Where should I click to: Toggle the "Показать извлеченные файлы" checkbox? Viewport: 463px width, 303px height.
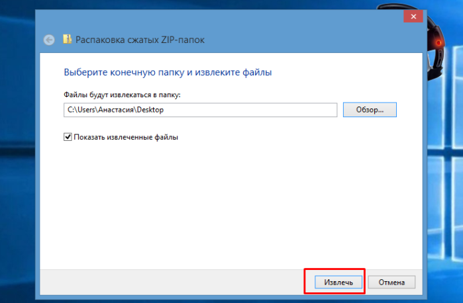click(68, 137)
